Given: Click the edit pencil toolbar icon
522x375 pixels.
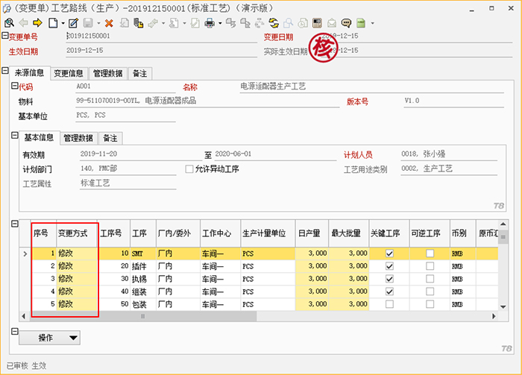Looking at the screenshot, I should tap(73, 23).
